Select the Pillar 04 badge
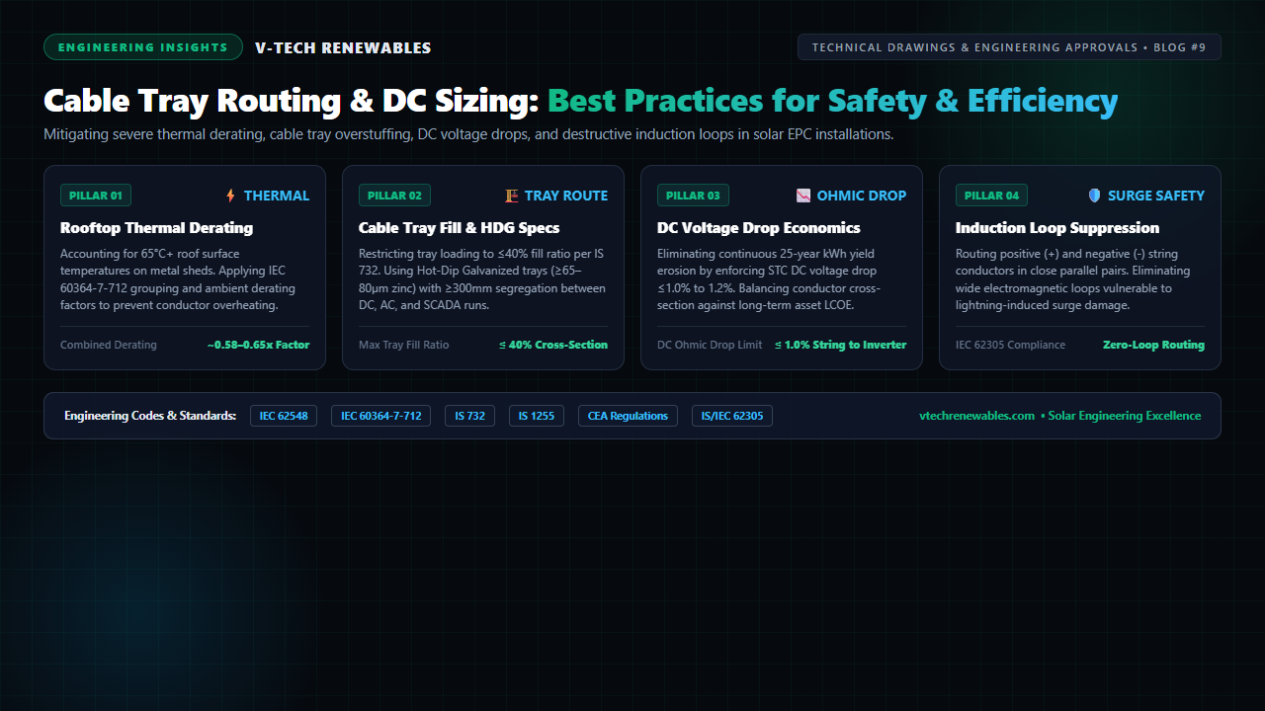Image resolution: width=1265 pixels, height=711 pixels. tap(991, 196)
